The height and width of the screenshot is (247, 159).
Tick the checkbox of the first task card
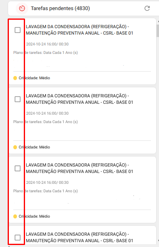pos(17,30)
